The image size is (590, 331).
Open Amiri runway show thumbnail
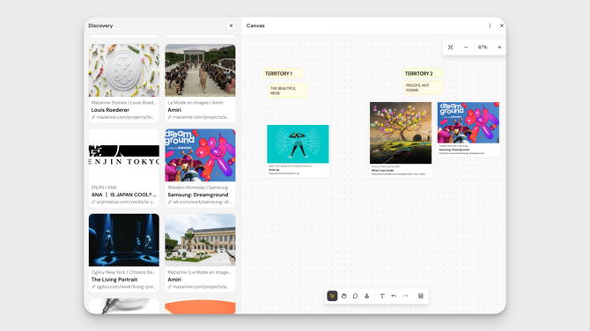pos(200,70)
